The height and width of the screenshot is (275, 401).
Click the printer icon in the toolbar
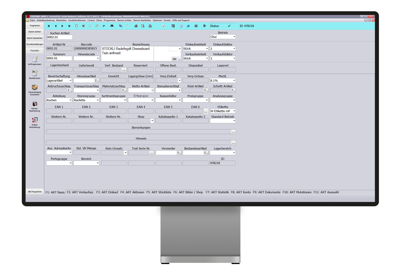[x=136, y=26]
